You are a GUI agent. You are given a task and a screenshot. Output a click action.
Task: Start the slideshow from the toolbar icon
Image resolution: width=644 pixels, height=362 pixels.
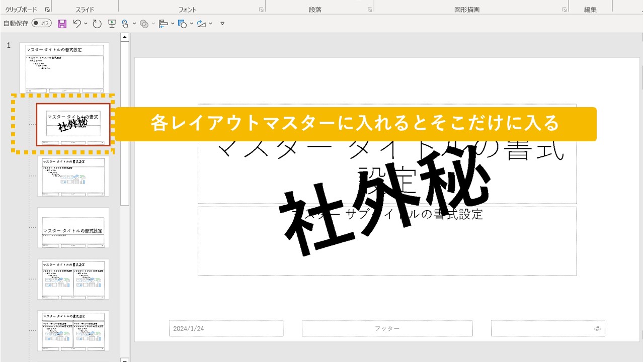coord(112,23)
